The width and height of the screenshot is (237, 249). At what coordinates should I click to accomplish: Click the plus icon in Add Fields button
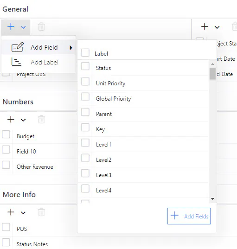[174, 216]
